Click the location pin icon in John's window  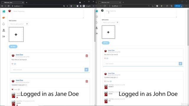point(118,22)
